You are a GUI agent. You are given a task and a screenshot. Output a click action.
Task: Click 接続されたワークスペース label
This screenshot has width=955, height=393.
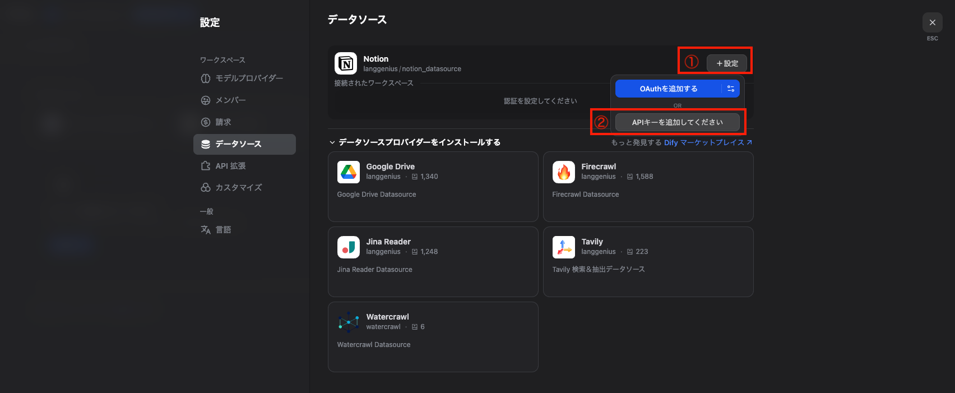(374, 83)
